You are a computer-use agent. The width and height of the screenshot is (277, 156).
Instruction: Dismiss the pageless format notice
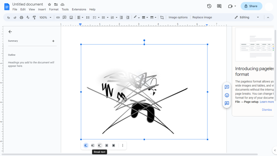coord(267,110)
